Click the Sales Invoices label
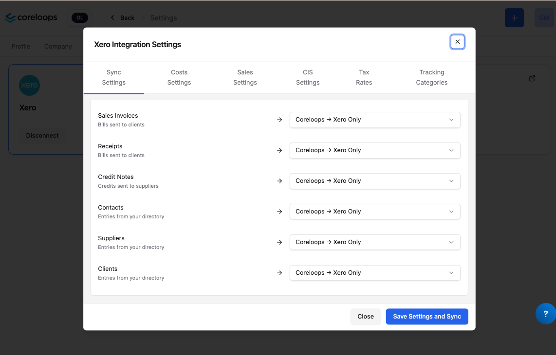 coord(118,116)
